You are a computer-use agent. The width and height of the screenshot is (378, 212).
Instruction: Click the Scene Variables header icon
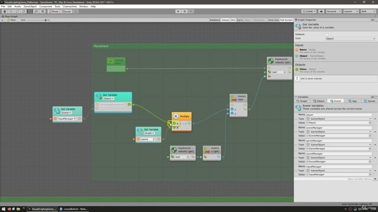pyautogui.click(x=298, y=107)
